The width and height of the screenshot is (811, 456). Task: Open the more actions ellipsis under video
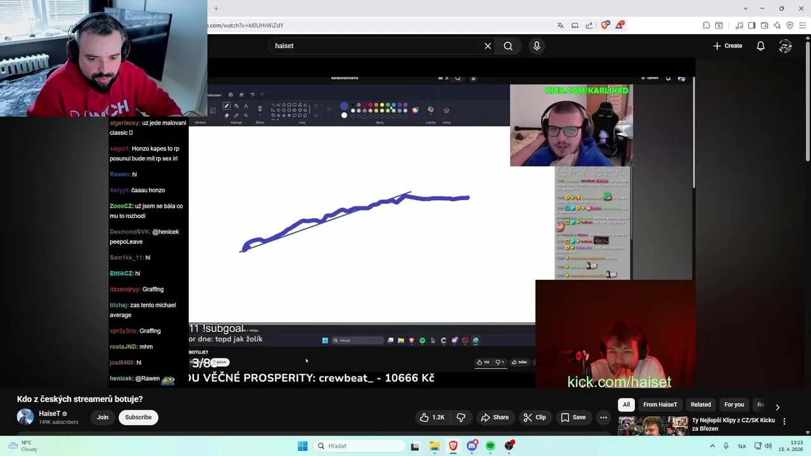(x=603, y=417)
